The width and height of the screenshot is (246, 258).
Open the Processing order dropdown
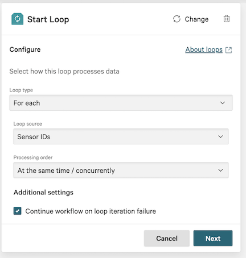(121, 170)
